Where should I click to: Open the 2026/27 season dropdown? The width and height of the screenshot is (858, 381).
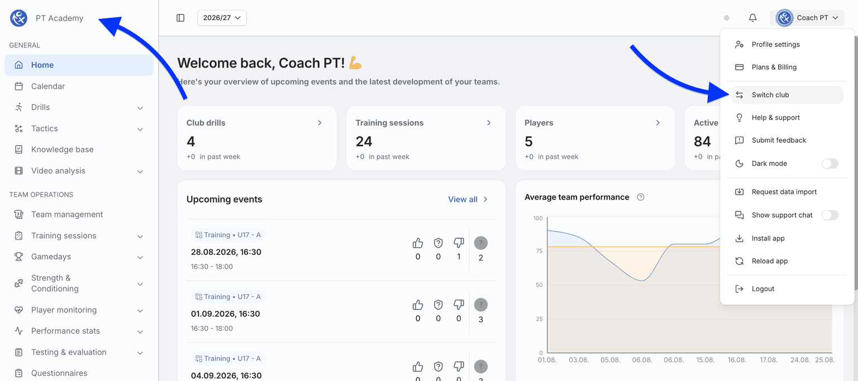click(222, 18)
